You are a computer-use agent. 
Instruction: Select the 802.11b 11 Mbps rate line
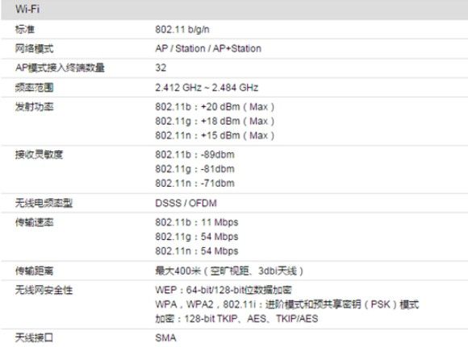pos(197,222)
